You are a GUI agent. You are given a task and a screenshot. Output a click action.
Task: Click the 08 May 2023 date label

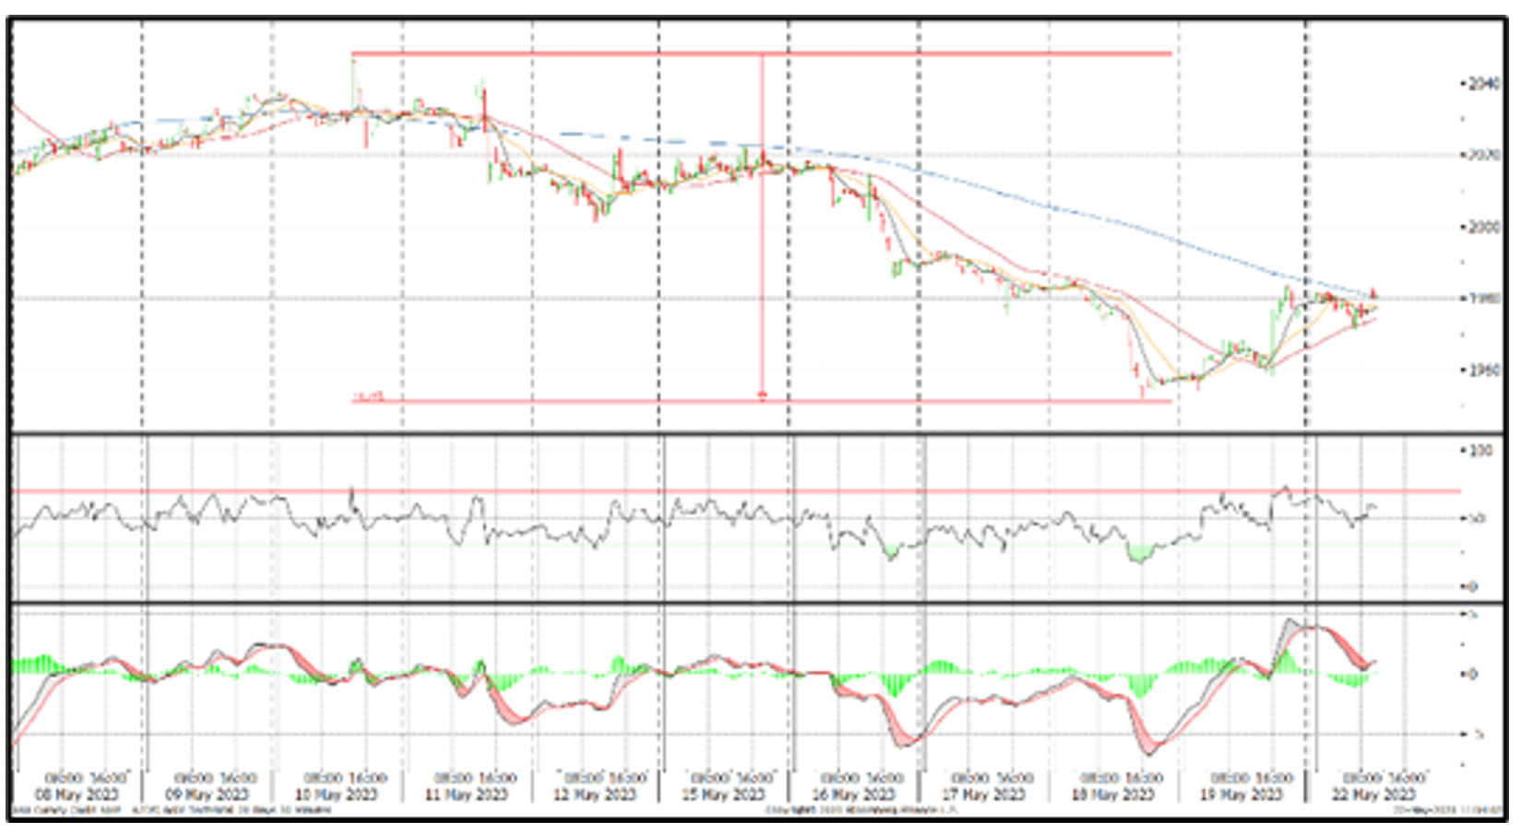pyautogui.click(x=77, y=794)
